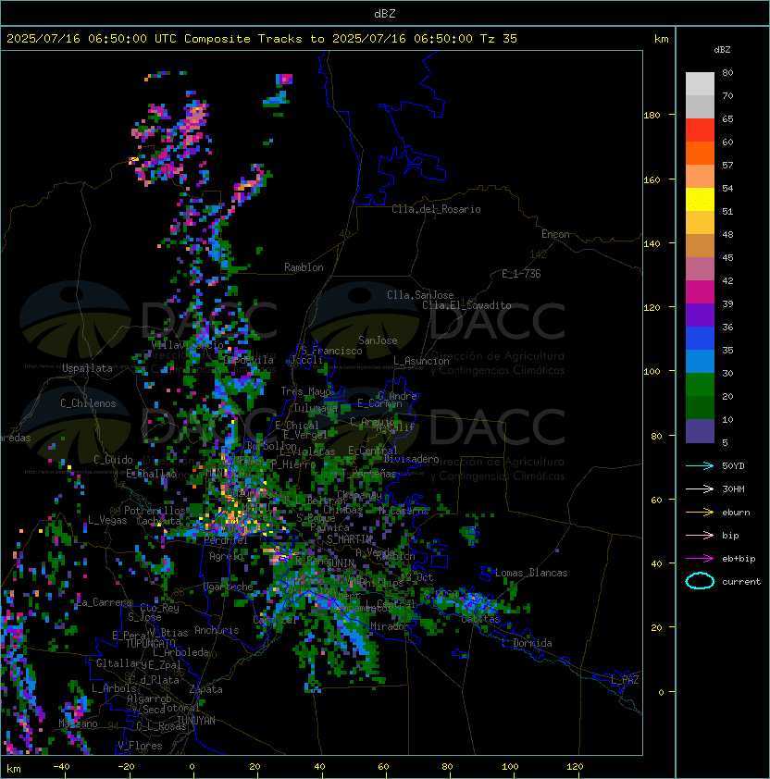Click the 'L_Vegas' map label
The width and height of the screenshot is (770, 779).
(107, 520)
